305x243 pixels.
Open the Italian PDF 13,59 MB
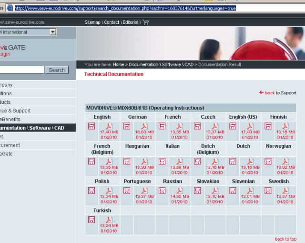click(180, 162)
